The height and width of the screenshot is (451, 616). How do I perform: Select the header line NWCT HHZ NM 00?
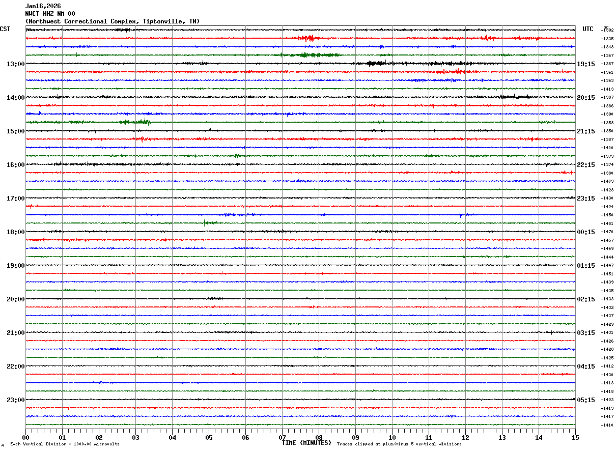coord(50,14)
